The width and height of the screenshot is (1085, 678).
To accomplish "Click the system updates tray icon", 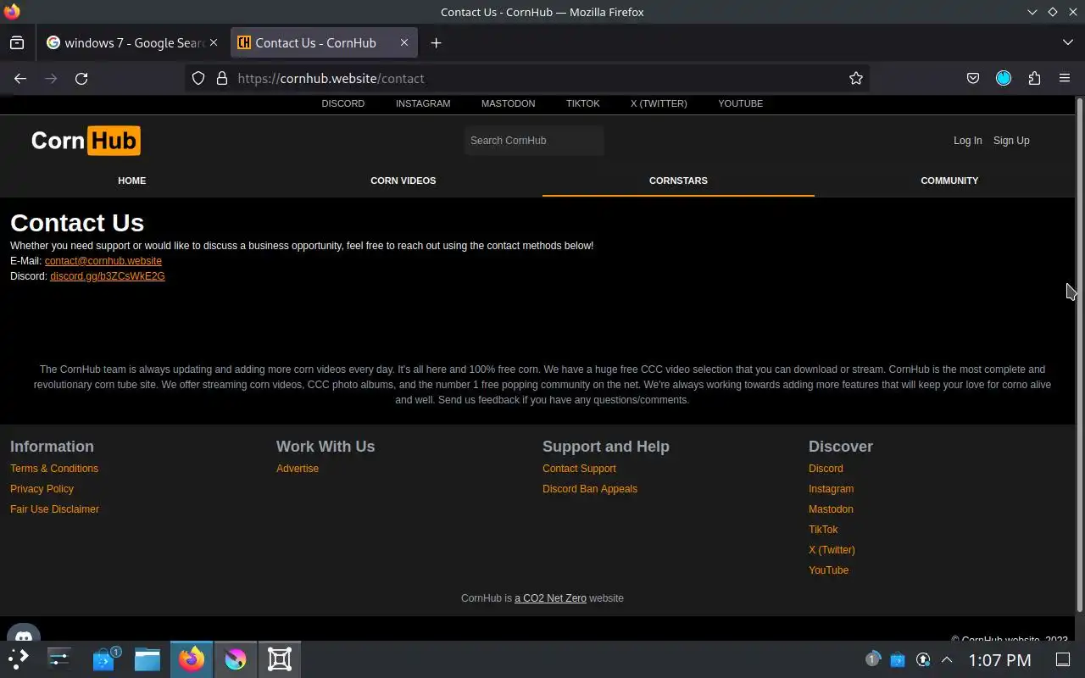I will pyautogui.click(x=923, y=659).
